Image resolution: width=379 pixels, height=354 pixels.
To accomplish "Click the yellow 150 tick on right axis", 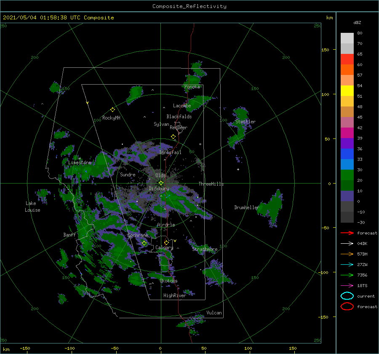I will (325, 50).
